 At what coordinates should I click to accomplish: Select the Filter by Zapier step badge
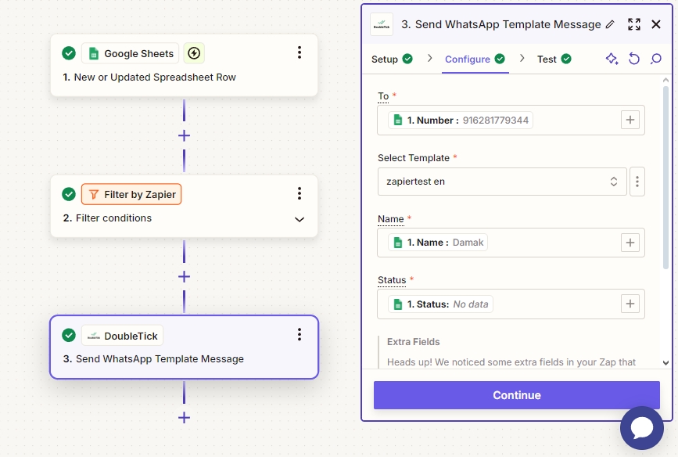coord(131,194)
